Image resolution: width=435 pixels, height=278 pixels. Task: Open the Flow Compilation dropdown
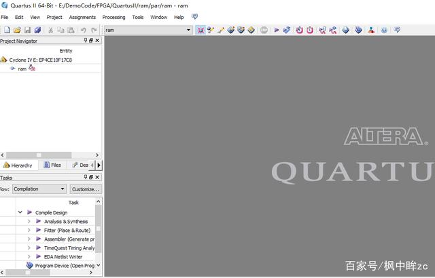pos(39,189)
